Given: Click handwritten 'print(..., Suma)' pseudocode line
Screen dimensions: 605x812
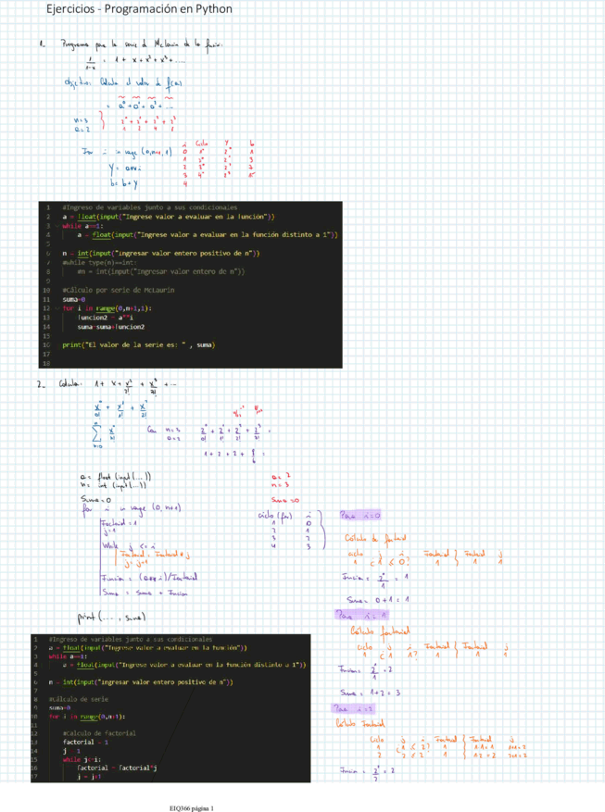Looking at the screenshot, I should (111, 618).
